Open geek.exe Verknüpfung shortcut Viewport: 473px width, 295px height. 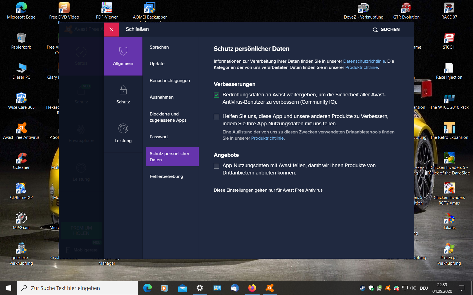(x=21, y=254)
